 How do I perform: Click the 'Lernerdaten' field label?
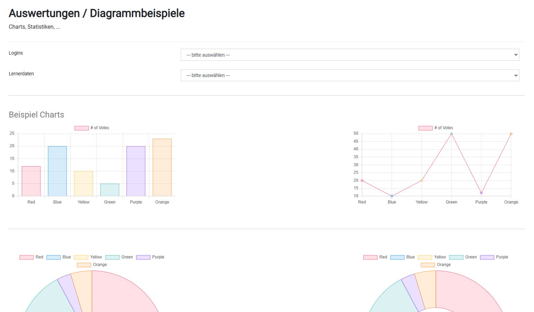tap(21, 74)
